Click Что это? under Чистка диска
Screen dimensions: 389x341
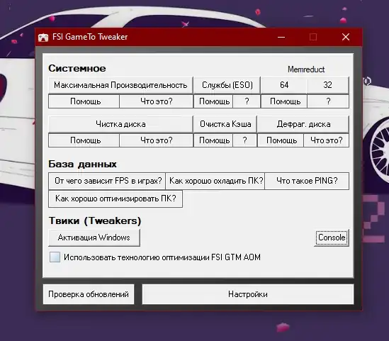[x=156, y=140]
